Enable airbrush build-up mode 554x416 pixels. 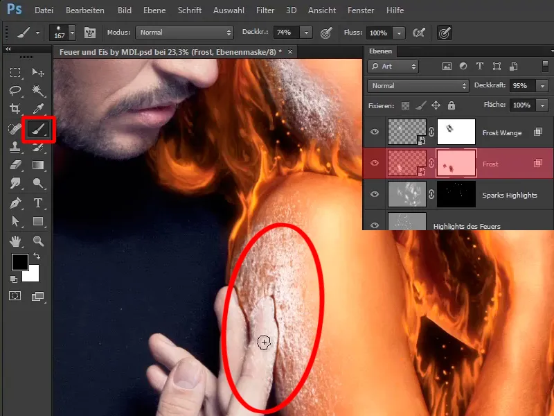419,33
